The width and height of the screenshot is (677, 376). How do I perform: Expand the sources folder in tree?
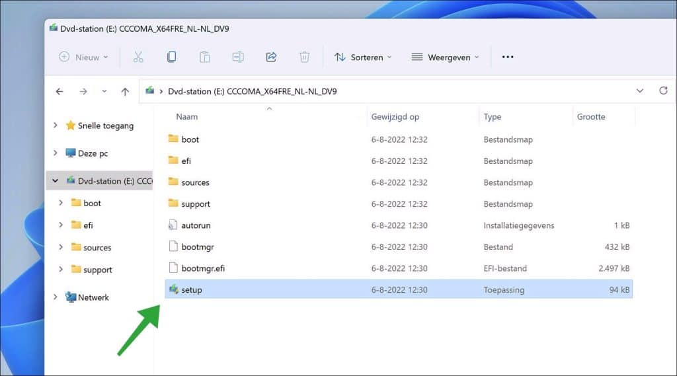[x=61, y=247]
